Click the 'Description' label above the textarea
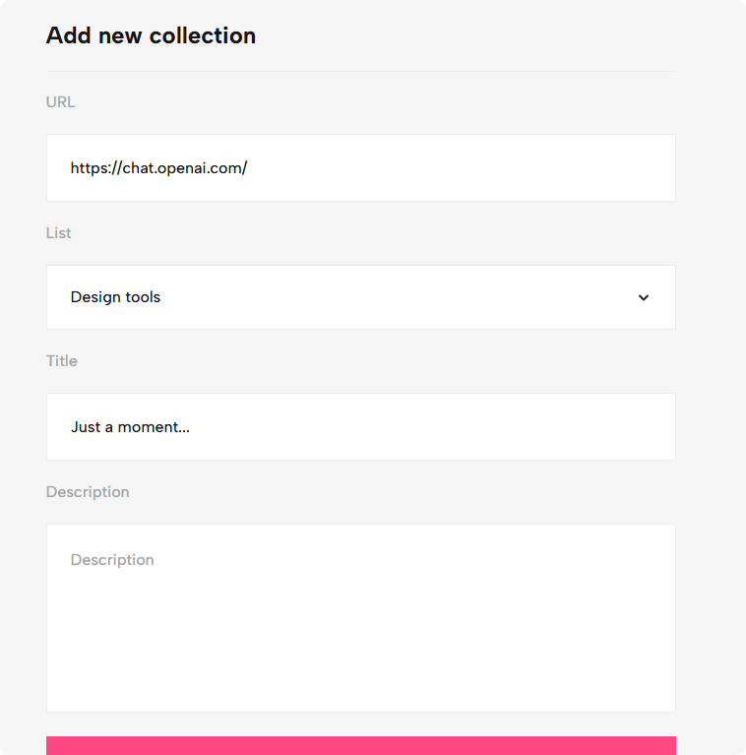746x755 pixels. [88, 492]
